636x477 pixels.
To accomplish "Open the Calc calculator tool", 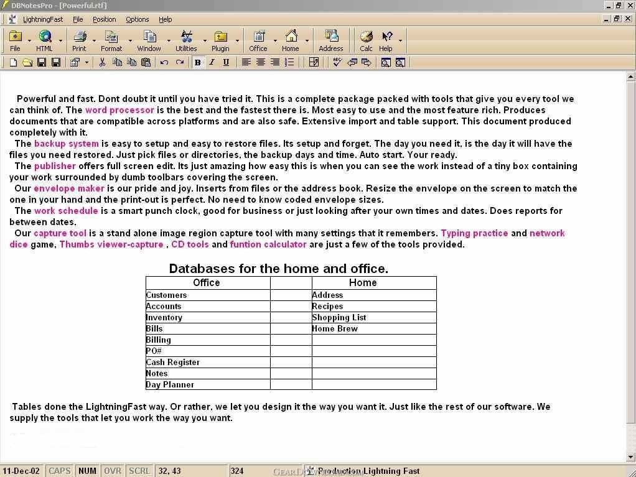I will (x=366, y=40).
